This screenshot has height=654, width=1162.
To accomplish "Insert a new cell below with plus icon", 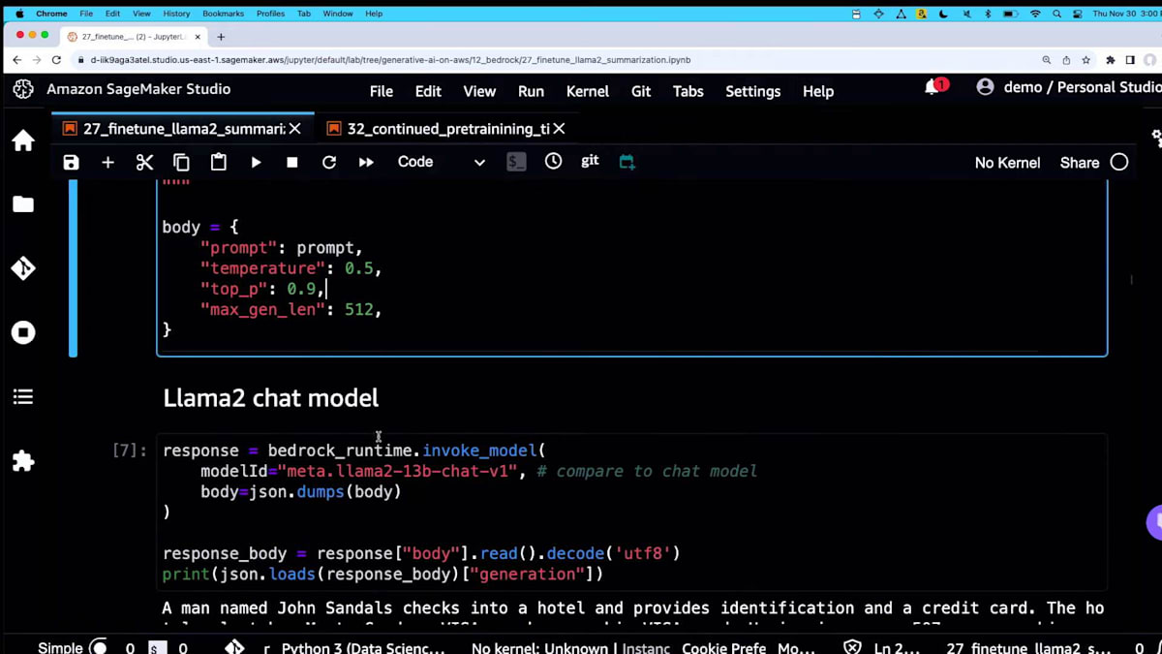I will [x=107, y=162].
